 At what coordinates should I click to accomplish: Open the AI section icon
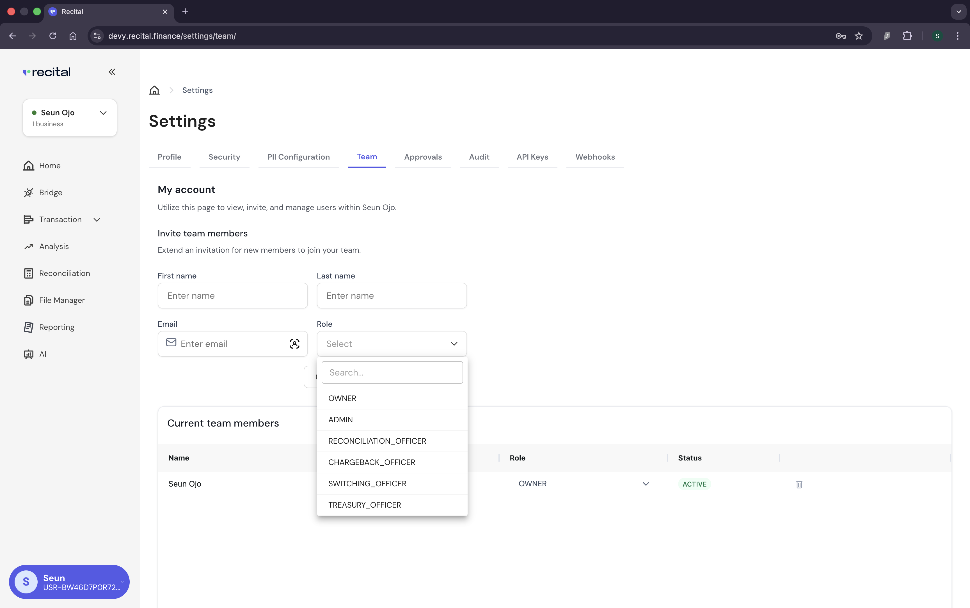pyautogui.click(x=28, y=354)
